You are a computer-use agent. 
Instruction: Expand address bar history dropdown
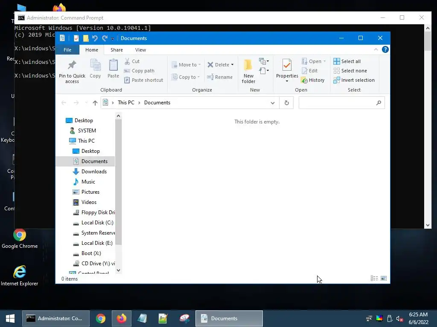(273, 103)
